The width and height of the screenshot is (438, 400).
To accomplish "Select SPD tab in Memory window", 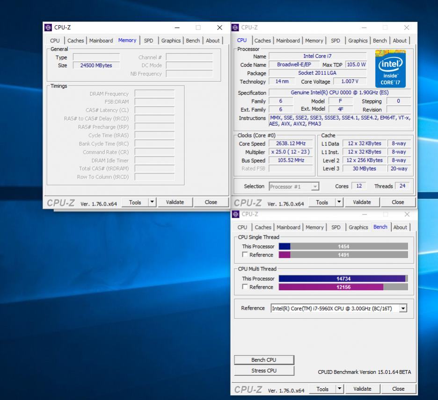I will pyautogui.click(x=149, y=41).
